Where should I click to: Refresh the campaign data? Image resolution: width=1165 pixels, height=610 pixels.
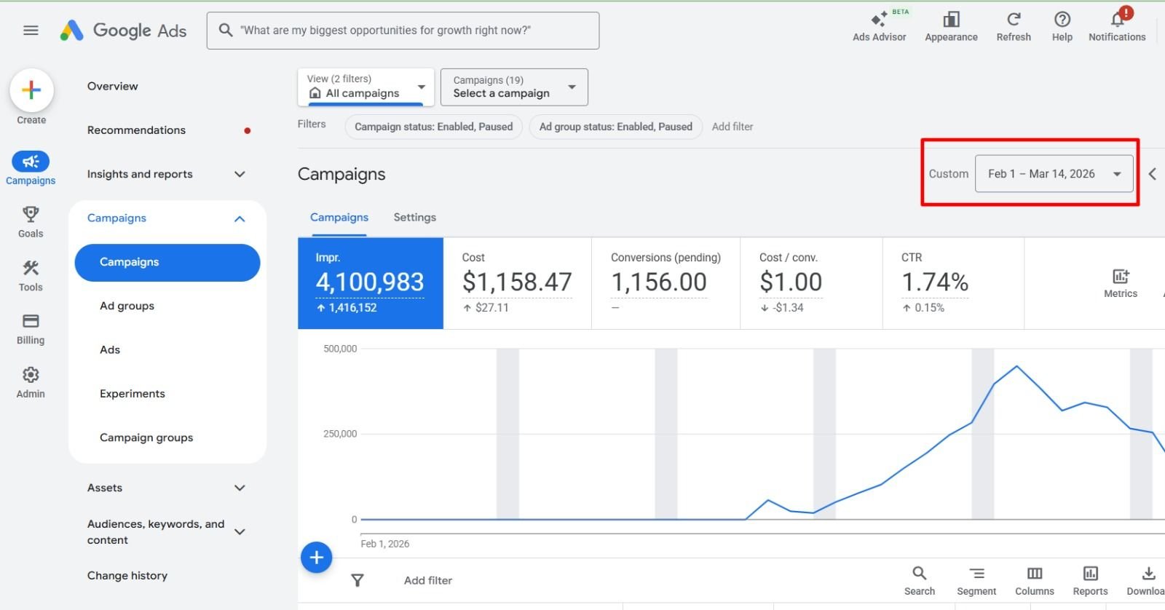pyautogui.click(x=1014, y=27)
